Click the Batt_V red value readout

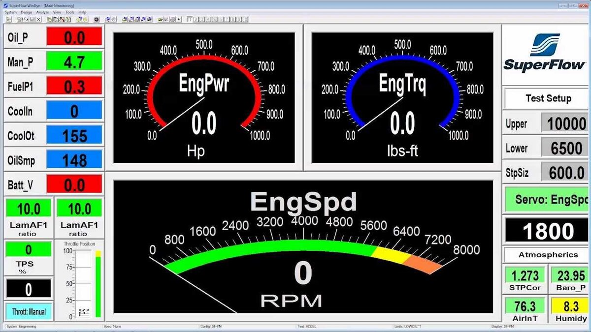click(74, 184)
